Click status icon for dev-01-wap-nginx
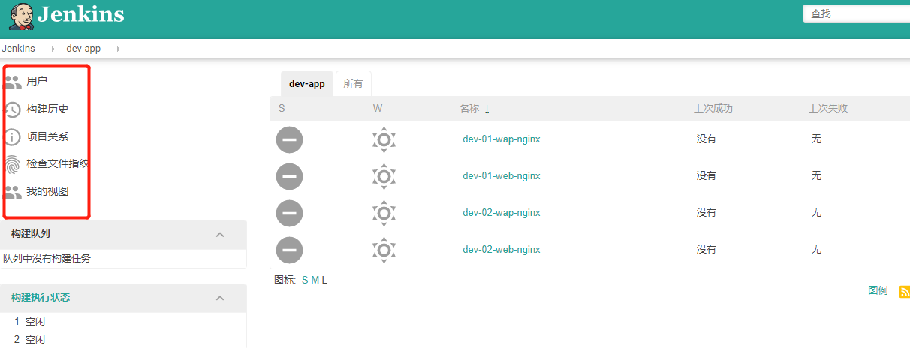This screenshot has width=910, height=348. pos(289,139)
